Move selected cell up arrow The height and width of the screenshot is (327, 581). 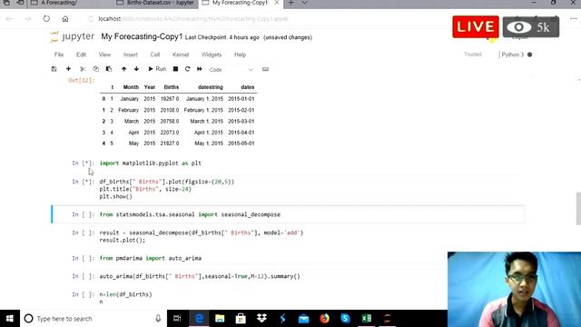coord(123,69)
